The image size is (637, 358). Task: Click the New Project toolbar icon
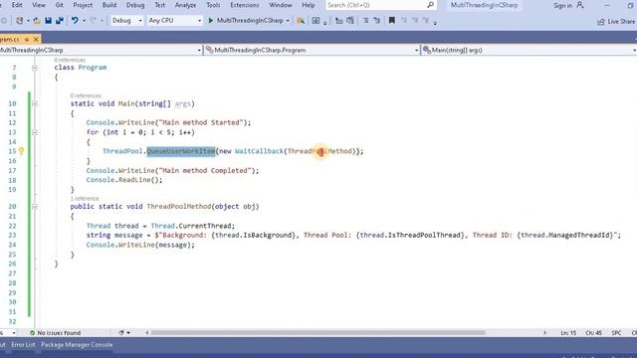click(x=19, y=20)
